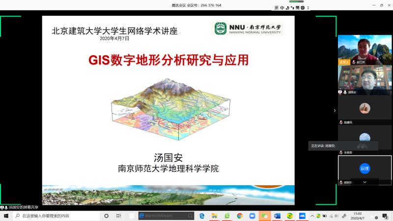Click the signal strength indicator at top
393x221 pixels.
tap(296, 1)
